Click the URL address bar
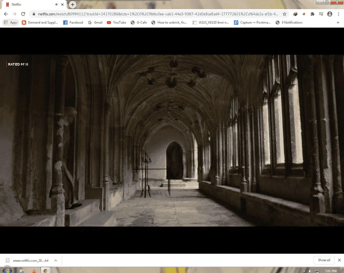The image size is (344, 273). (158, 14)
